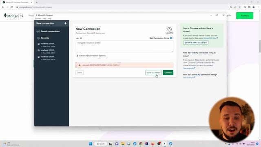This screenshot has width=261, height=147.
Task: Open Chrome profile avatar icon
Action: click(254, 7)
